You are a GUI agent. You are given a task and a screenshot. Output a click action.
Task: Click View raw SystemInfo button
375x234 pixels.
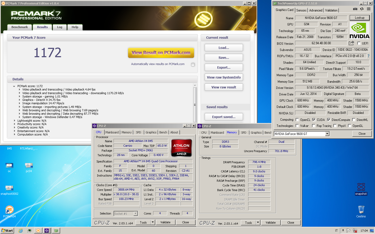click(224, 77)
